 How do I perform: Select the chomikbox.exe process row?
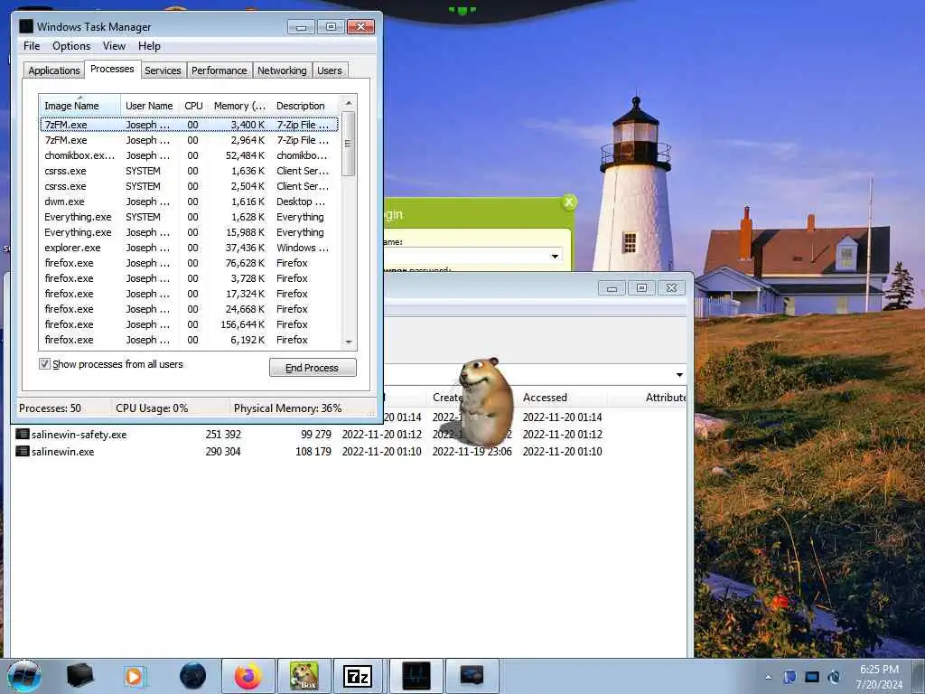(189, 155)
